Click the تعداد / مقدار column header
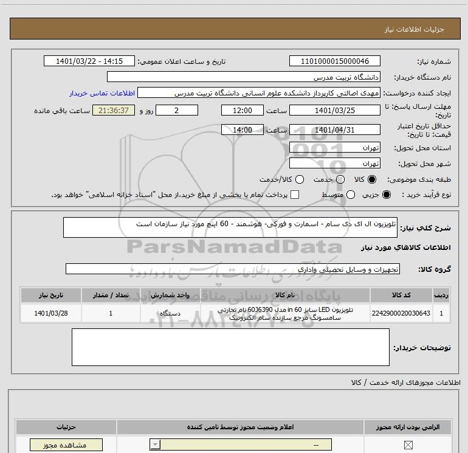Viewport: 468px width, 453px height. tap(111, 296)
